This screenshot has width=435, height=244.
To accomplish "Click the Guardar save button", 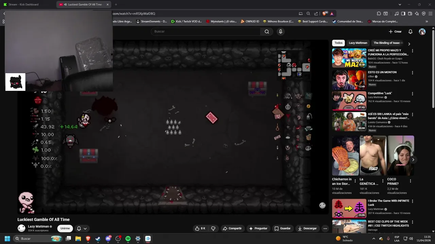I will (x=283, y=228).
